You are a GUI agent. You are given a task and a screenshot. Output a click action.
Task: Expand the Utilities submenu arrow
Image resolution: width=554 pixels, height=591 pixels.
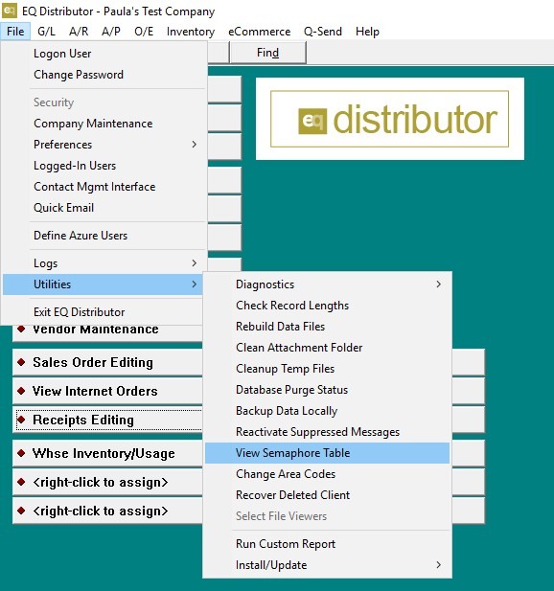pos(194,284)
